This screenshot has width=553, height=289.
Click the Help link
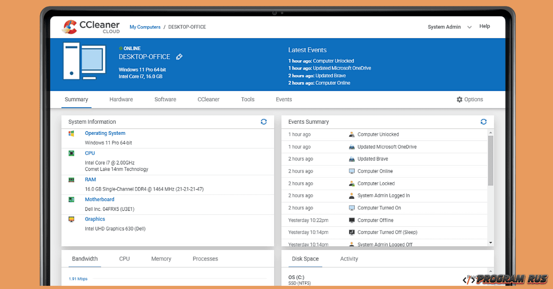(484, 26)
